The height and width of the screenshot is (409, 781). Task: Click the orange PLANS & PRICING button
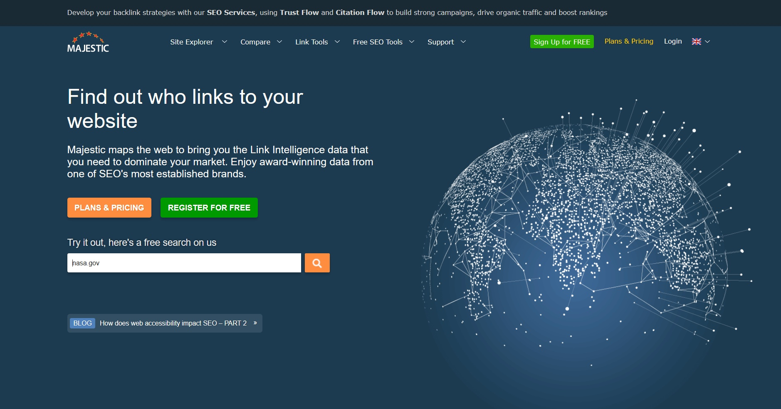tap(109, 208)
